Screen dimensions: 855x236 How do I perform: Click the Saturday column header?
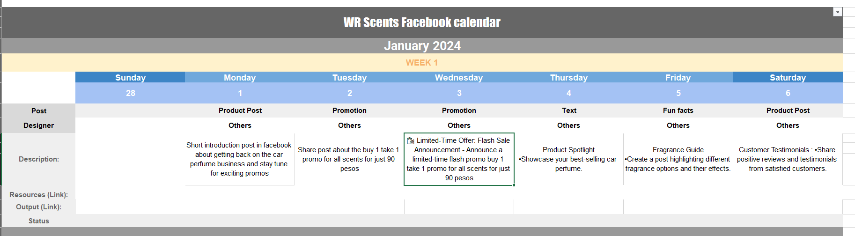pyautogui.click(x=788, y=77)
